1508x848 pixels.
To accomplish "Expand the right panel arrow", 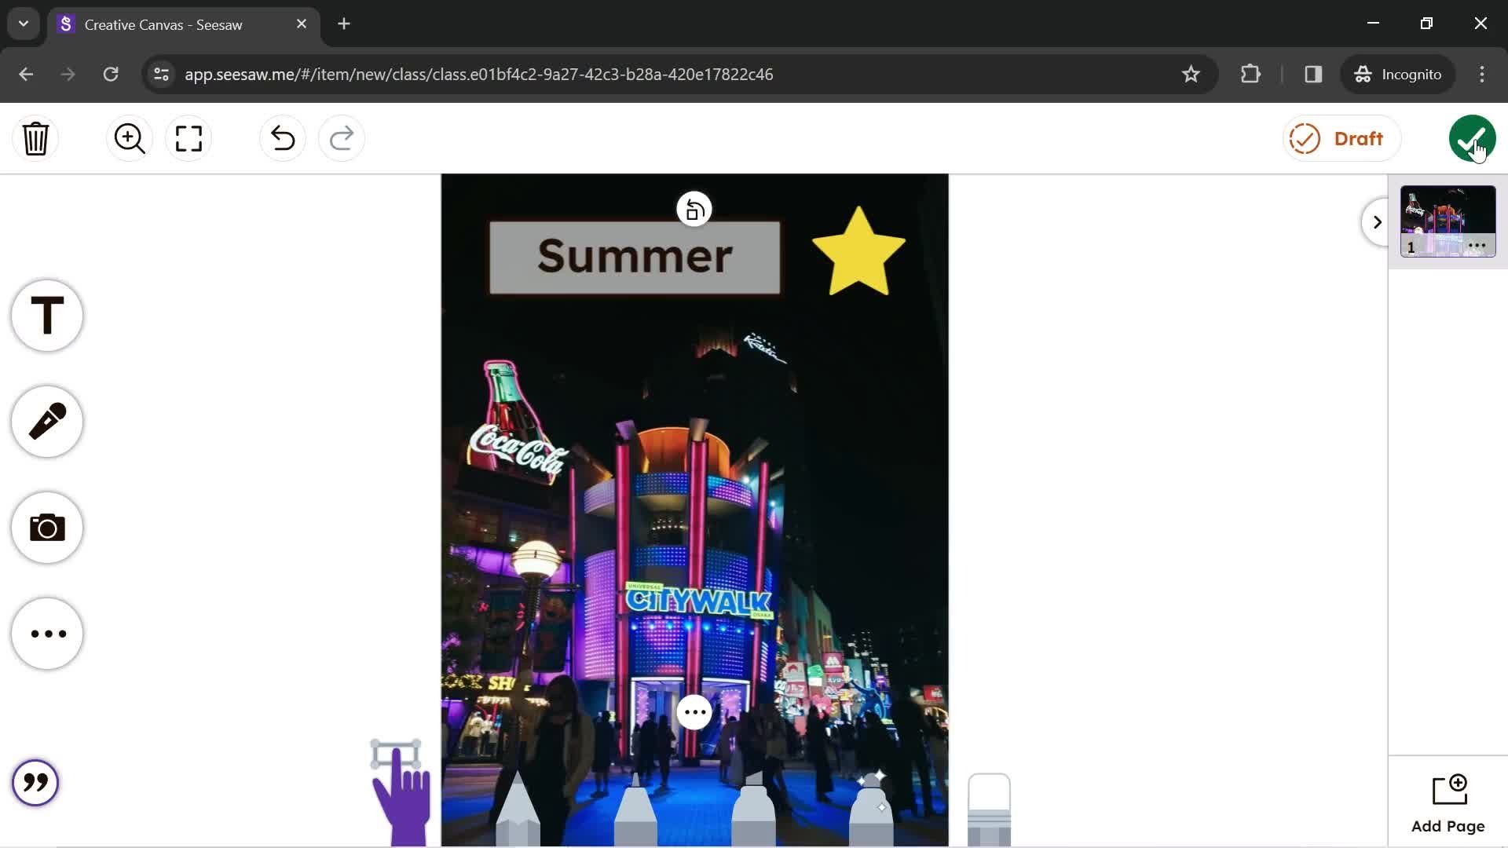I will (x=1377, y=221).
